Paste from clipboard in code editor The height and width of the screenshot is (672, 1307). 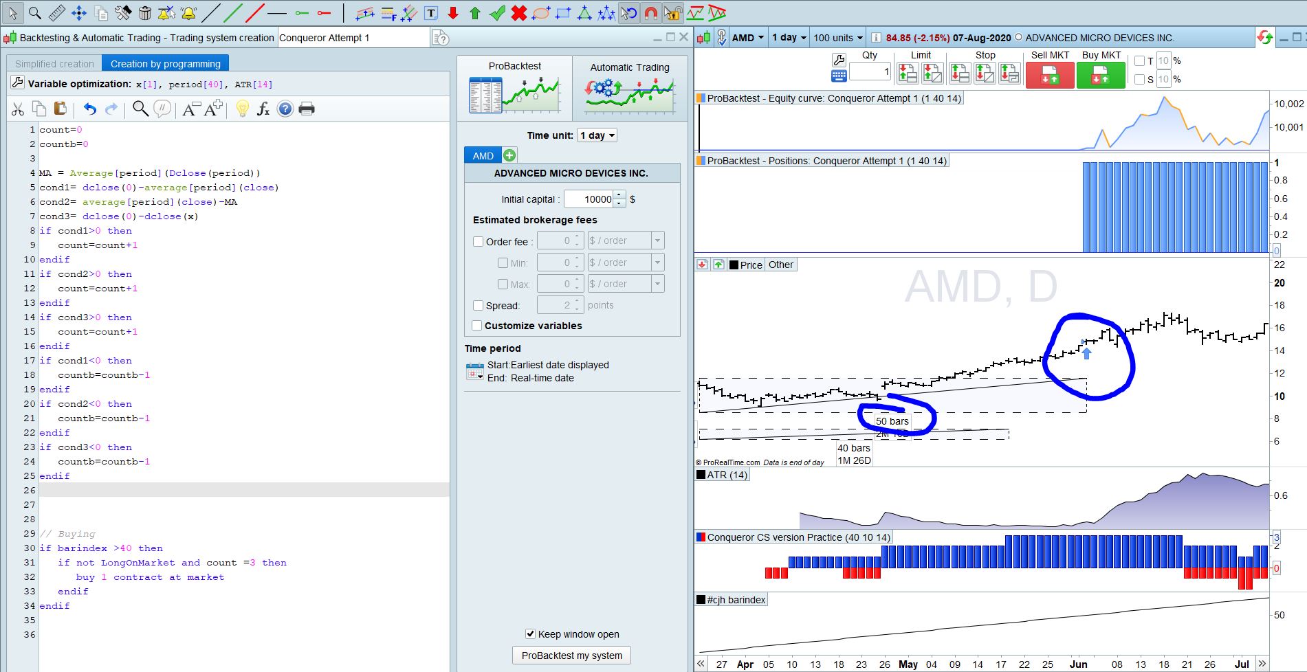pos(61,109)
